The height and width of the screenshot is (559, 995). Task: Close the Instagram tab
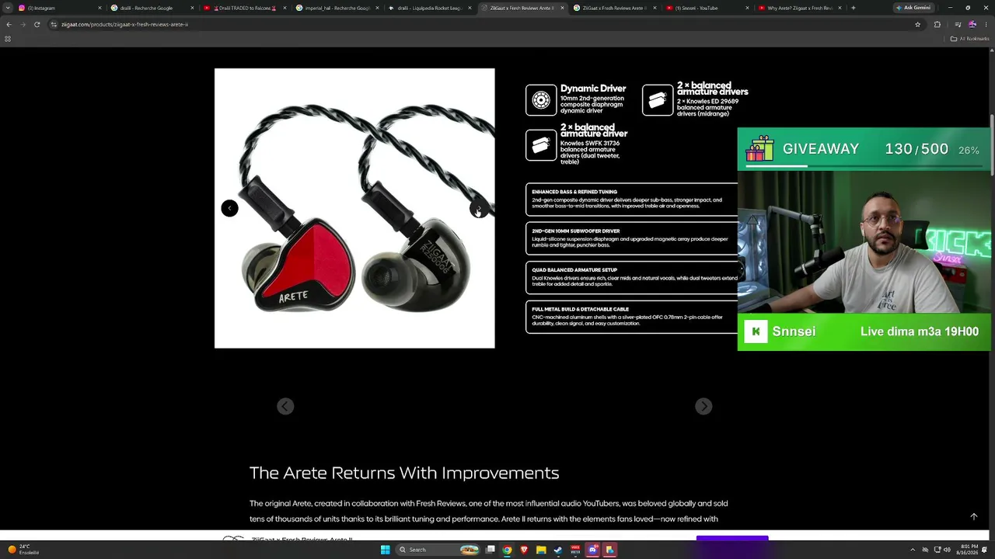[99, 8]
